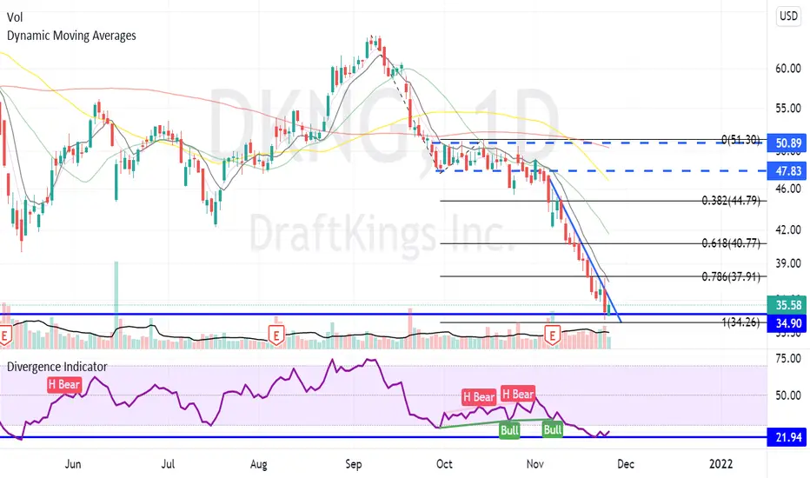Open the August earnings E marker

(276, 335)
